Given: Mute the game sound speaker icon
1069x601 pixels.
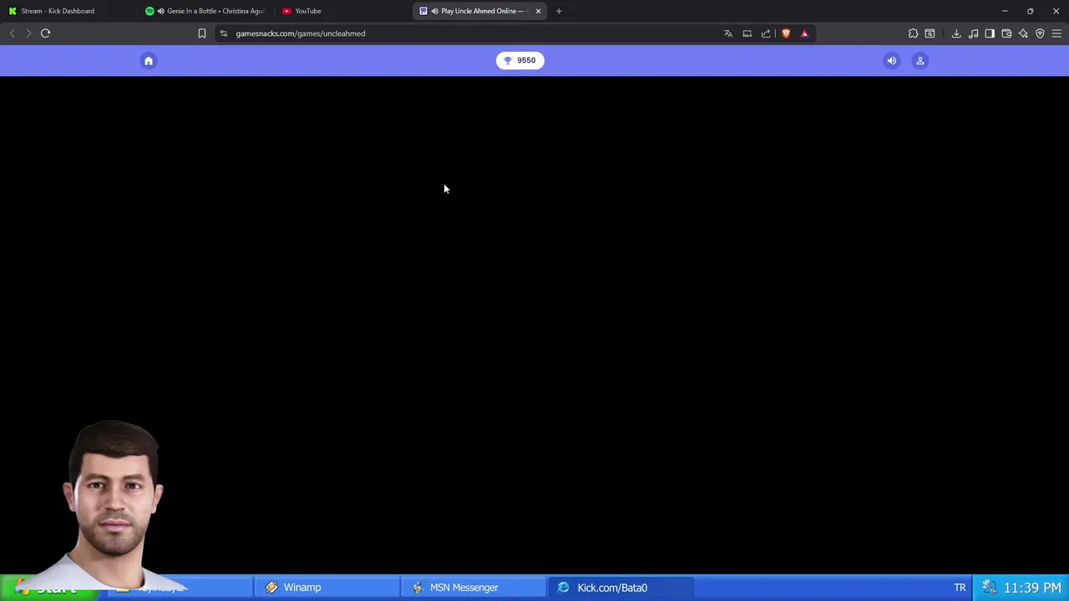Looking at the screenshot, I should 892,60.
